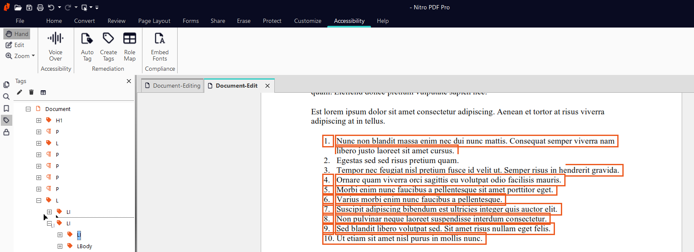Delete selected tag with trash icon
694x252 pixels.
(x=31, y=92)
